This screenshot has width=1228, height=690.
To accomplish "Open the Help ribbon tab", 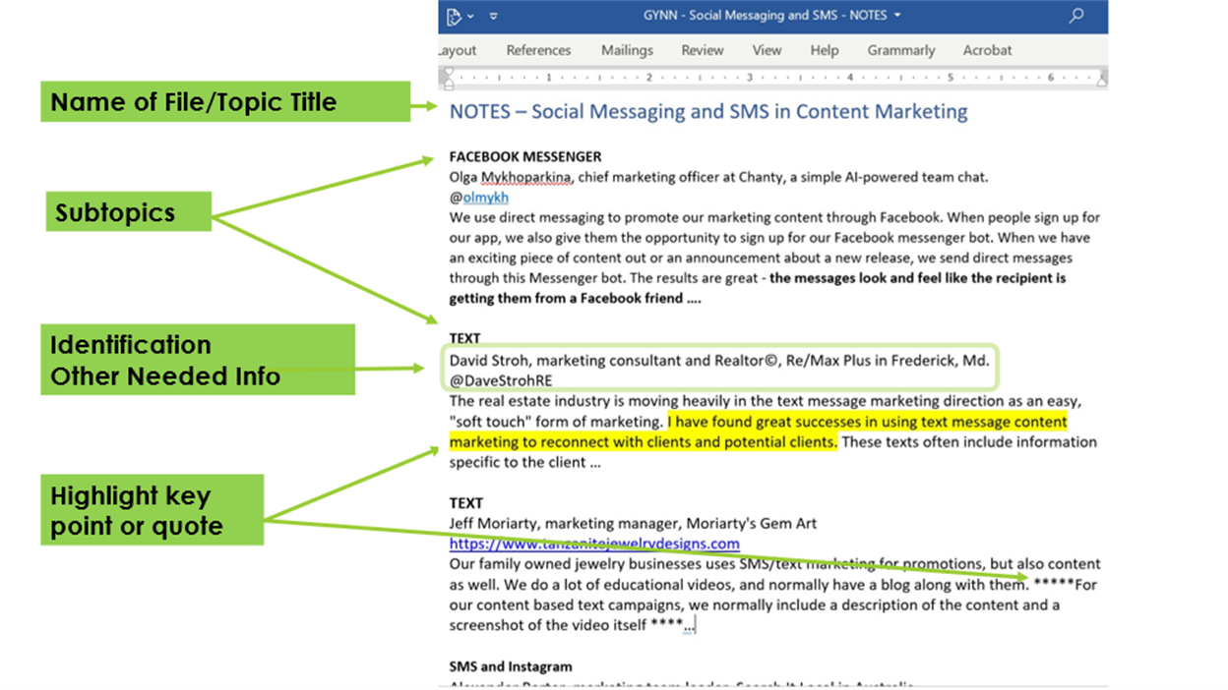I will click(824, 50).
